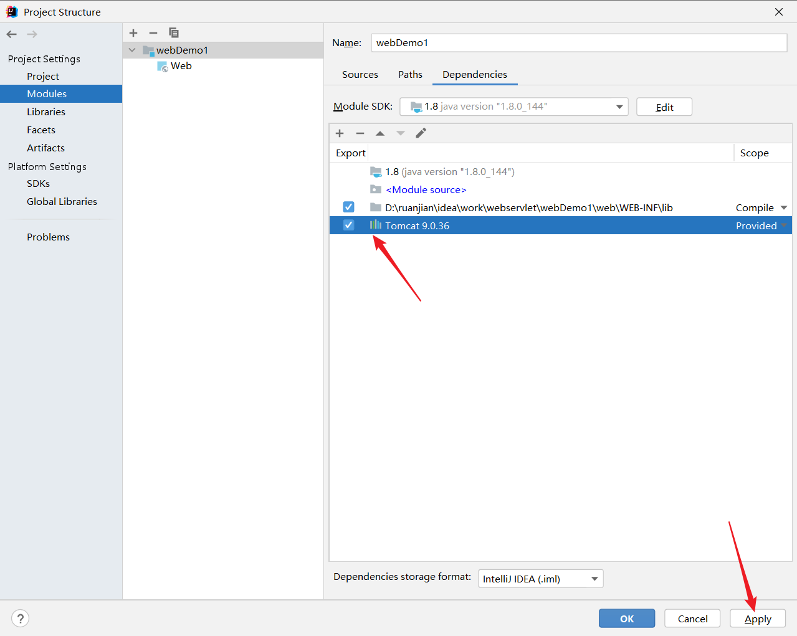Close the Project Structure dialog
This screenshot has width=797, height=636.
[x=779, y=12]
